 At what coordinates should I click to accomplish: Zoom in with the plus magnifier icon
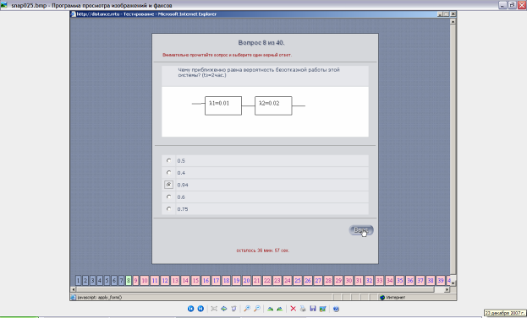tap(247, 309)
